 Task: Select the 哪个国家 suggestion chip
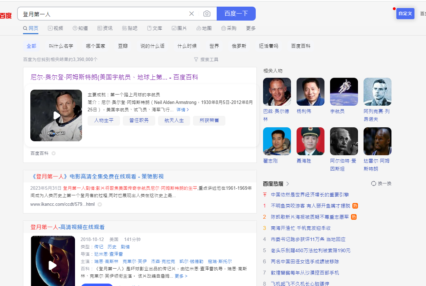click(96, 46)
